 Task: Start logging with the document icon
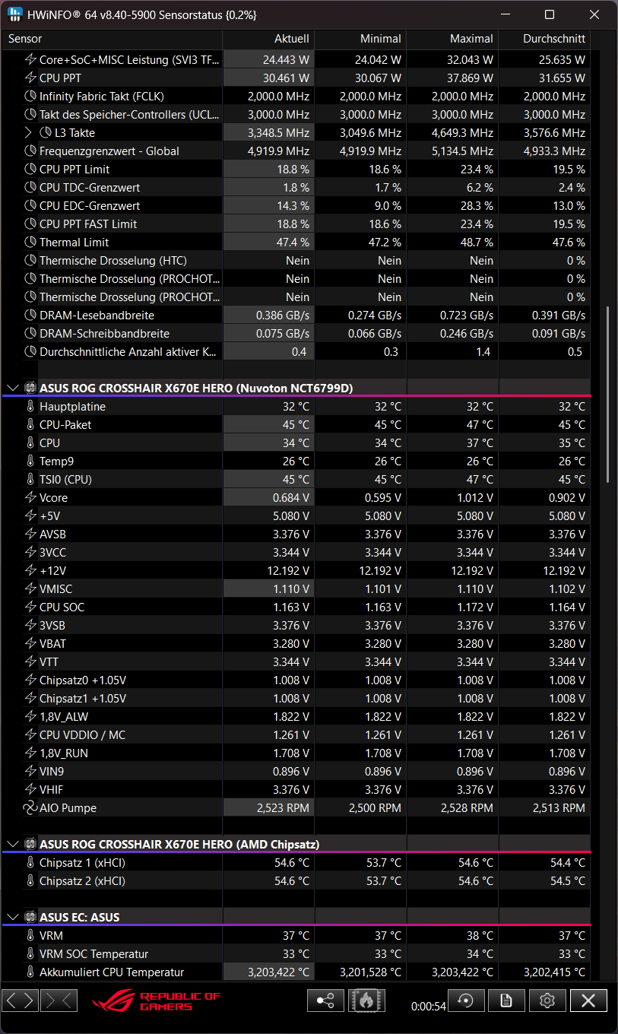click(506, 1001)
